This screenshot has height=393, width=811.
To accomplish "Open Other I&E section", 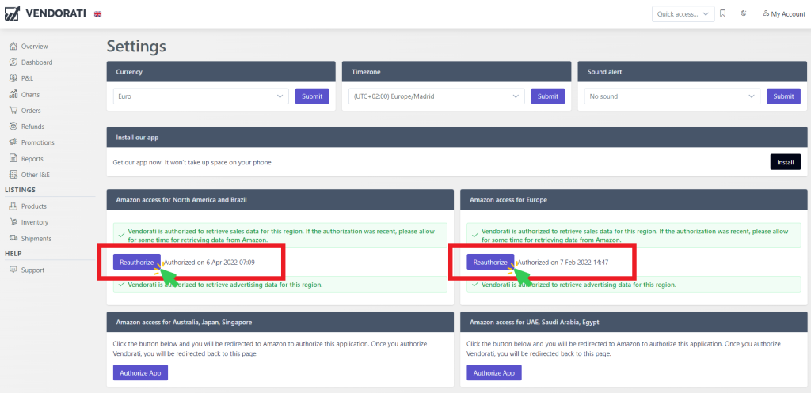I will (x=35, y=175).
